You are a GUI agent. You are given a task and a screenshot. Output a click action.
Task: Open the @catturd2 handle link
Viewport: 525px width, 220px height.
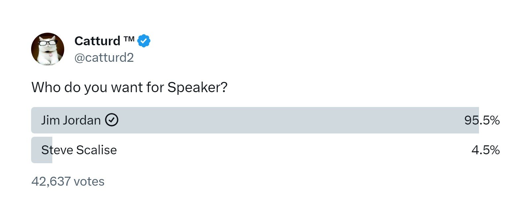point(104,57)
